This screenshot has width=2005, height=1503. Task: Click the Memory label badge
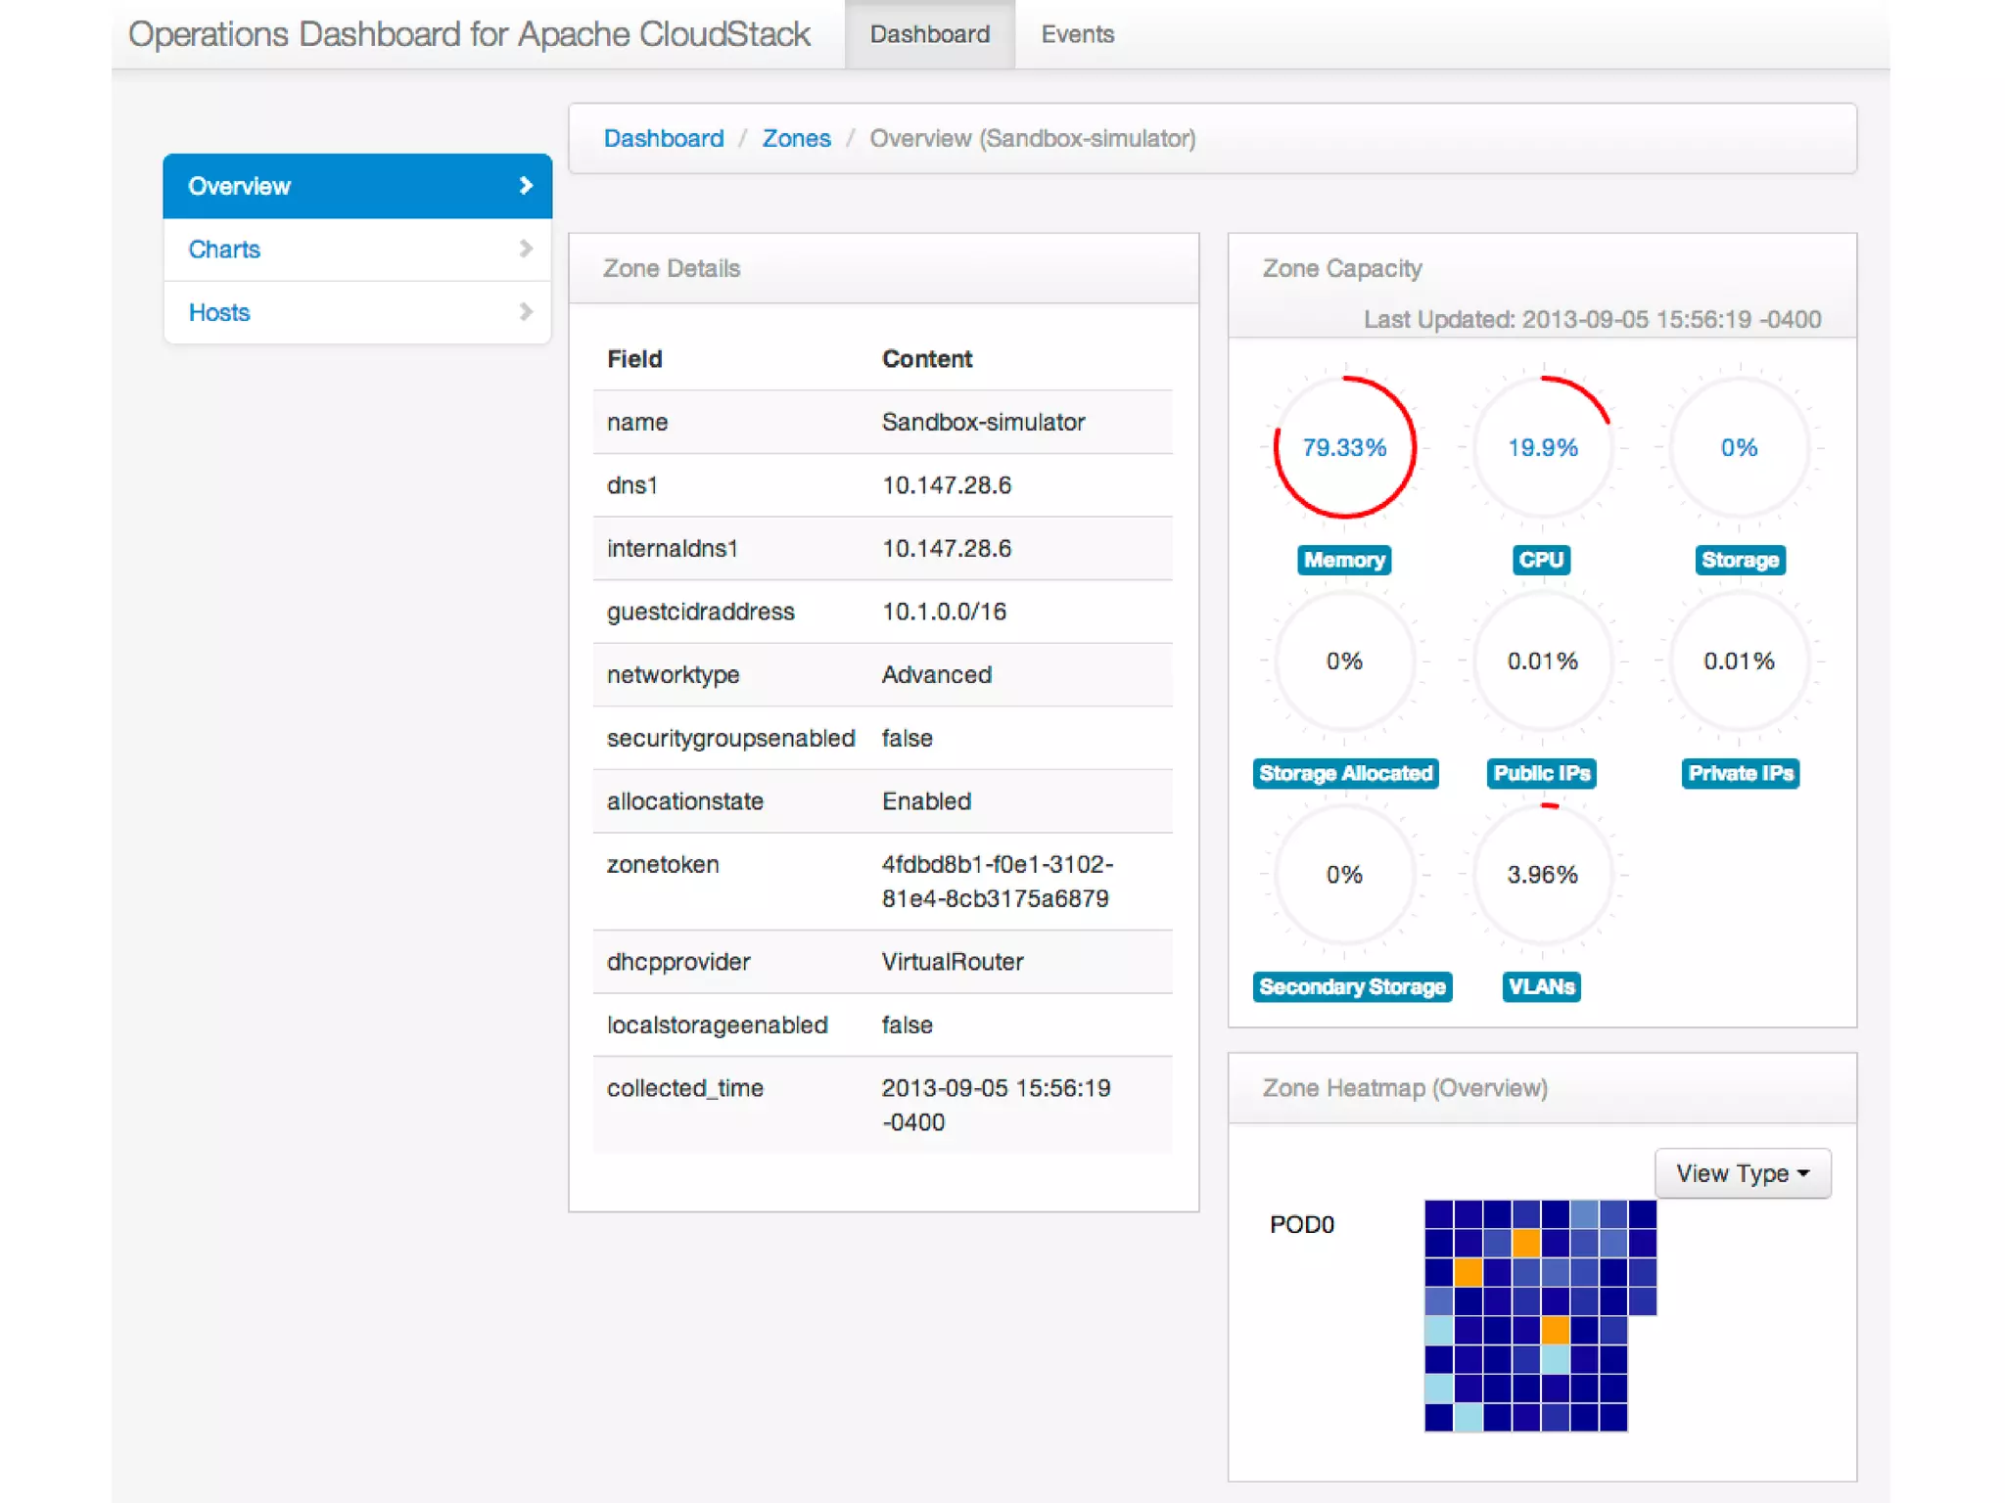click(1344, 560)
